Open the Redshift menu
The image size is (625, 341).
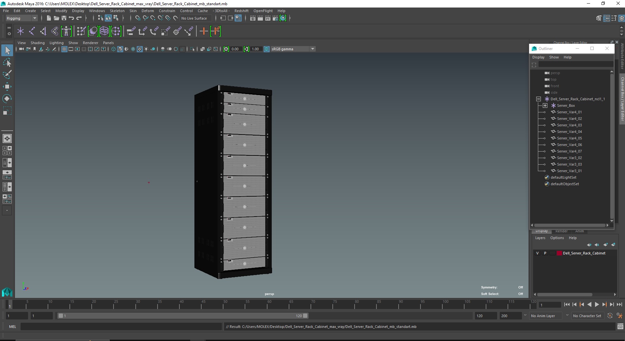coord(241,11)
